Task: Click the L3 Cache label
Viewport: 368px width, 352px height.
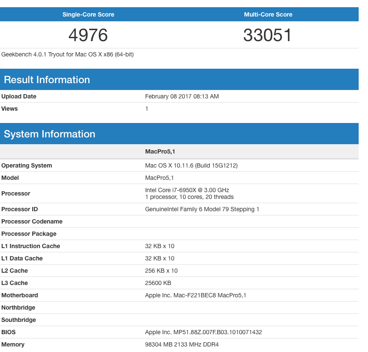Action: click(14, 283)
